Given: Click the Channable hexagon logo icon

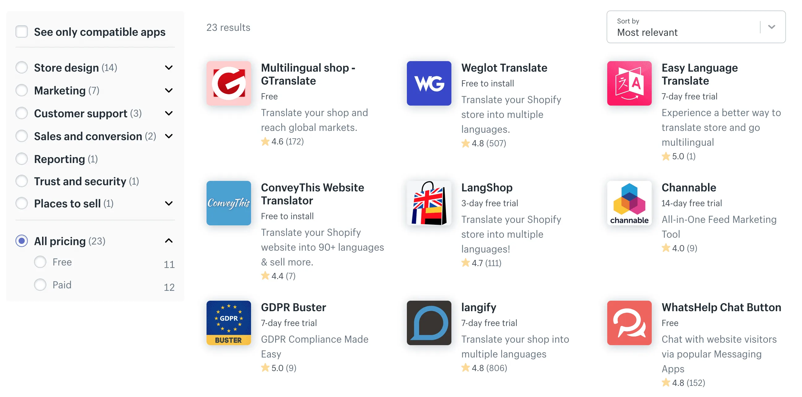Looking at the screenshot, I should tap(629, 203).
